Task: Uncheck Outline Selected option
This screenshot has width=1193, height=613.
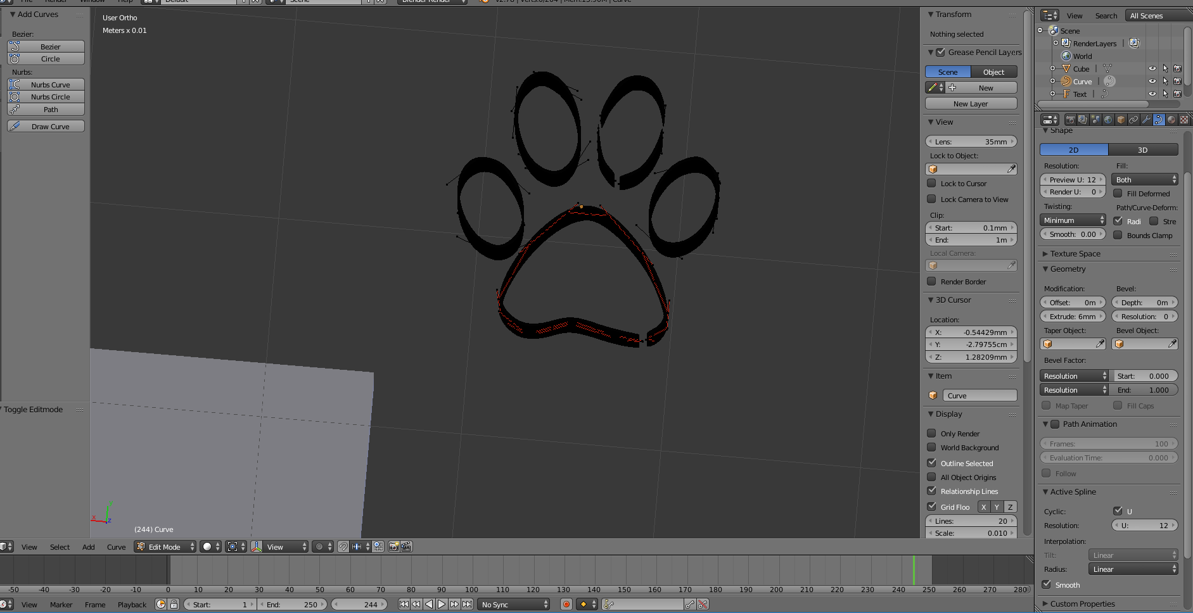Action: coord(931,463)
